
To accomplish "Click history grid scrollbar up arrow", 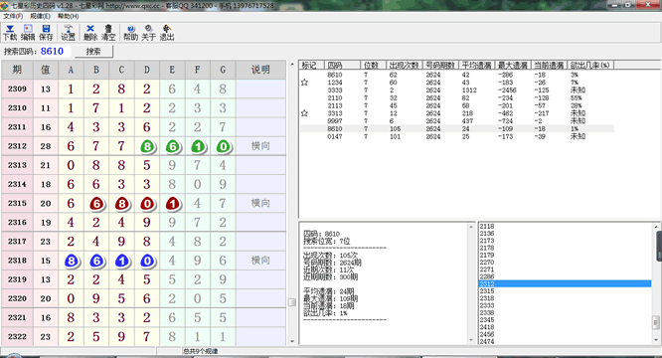I will pos(292,65).
